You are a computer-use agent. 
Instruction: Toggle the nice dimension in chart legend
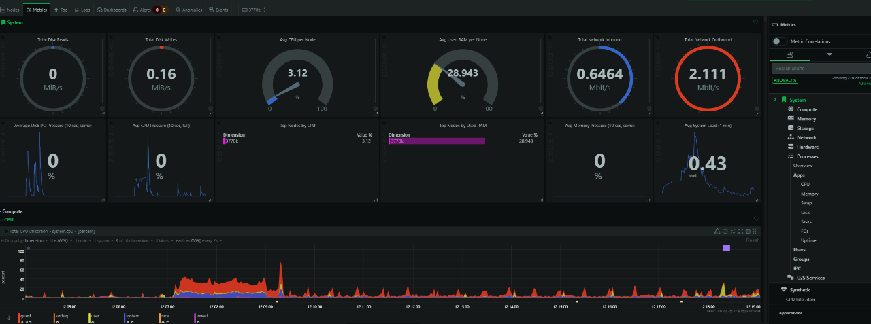165,316
